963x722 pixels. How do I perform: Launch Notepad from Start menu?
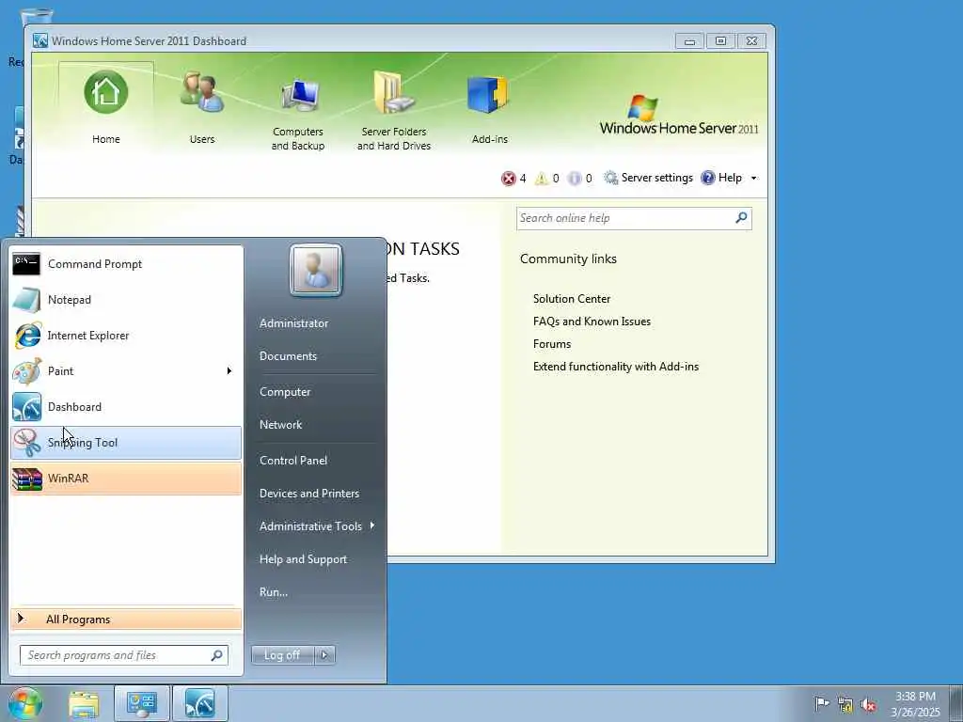pyautogui.click(x=126, y=300)
